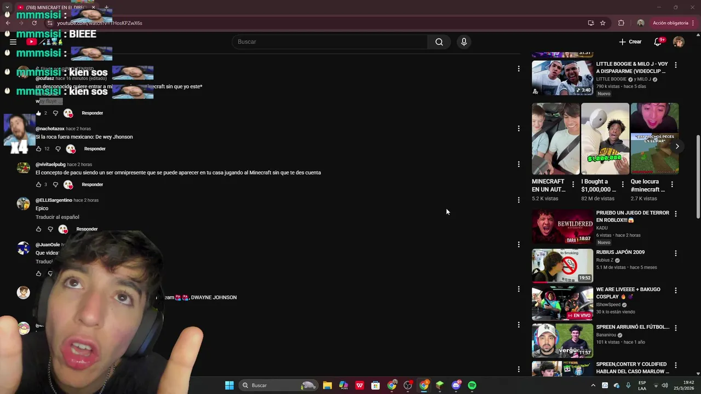The image size is (701, 394).
Task: Reply to the @vivitaelpubg comment
Action: point(92,184)
